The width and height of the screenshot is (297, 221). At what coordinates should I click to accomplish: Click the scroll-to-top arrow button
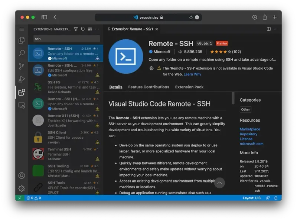[219, 183]
